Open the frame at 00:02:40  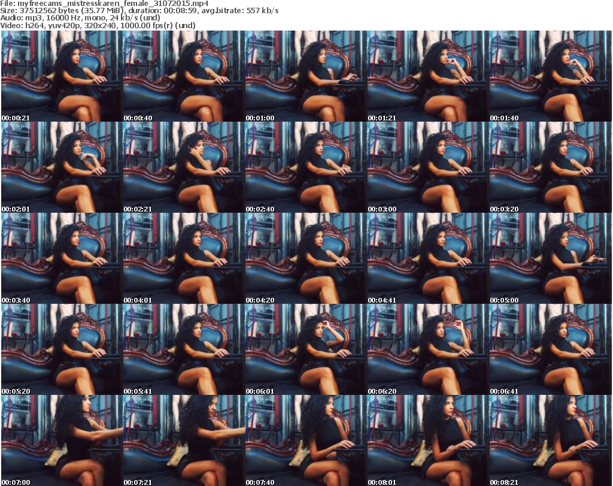(x=306, y=167)
